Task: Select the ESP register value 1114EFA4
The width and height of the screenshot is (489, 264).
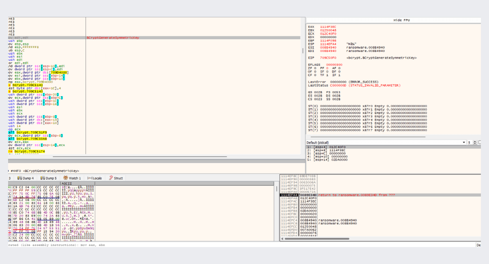Action: [328, 44]
